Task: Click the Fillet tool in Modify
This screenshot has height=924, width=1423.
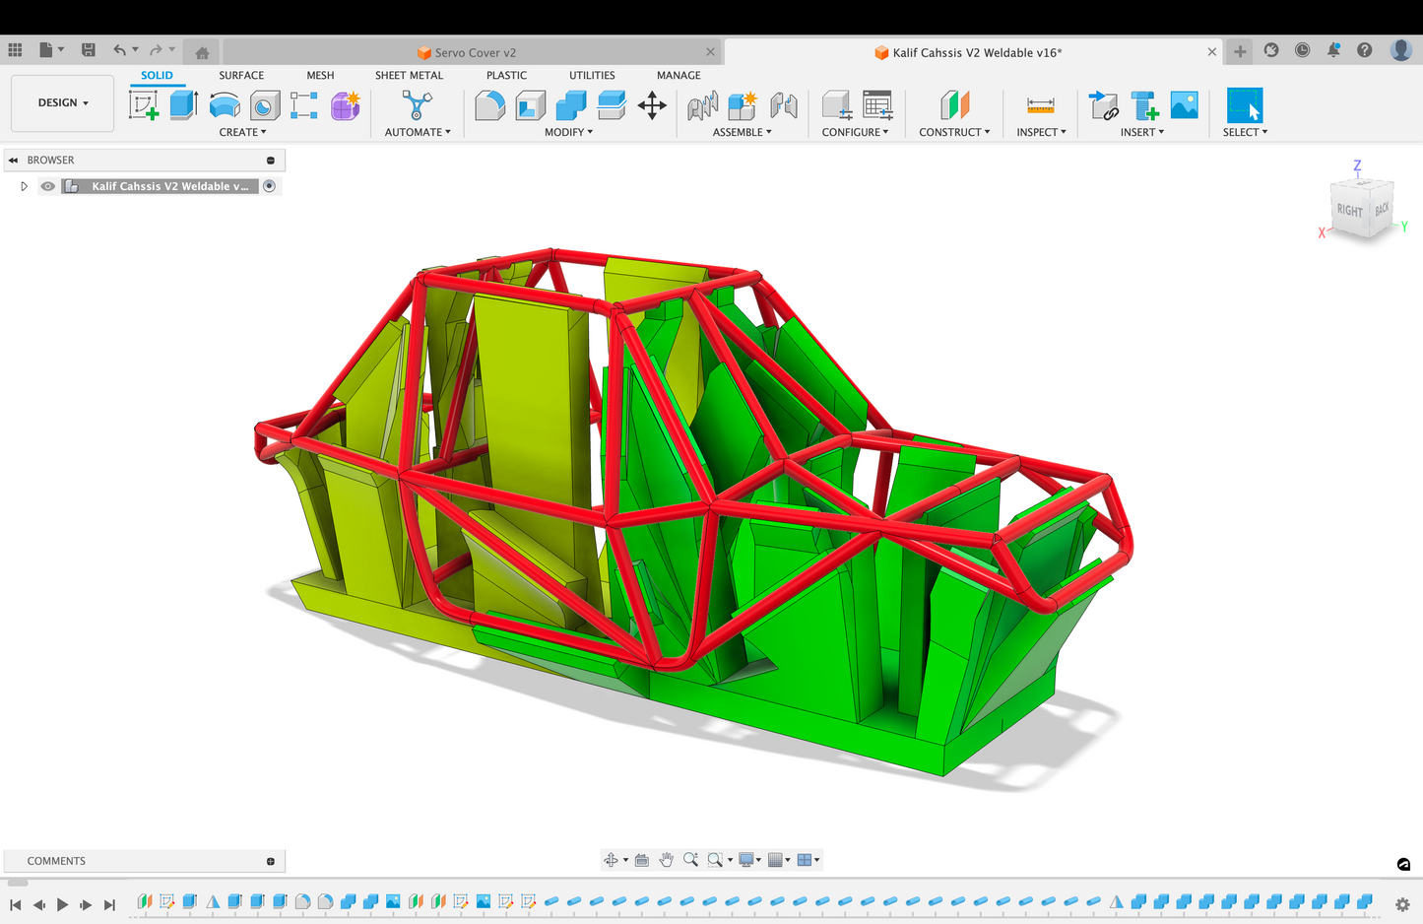Action: click(489, 105)
